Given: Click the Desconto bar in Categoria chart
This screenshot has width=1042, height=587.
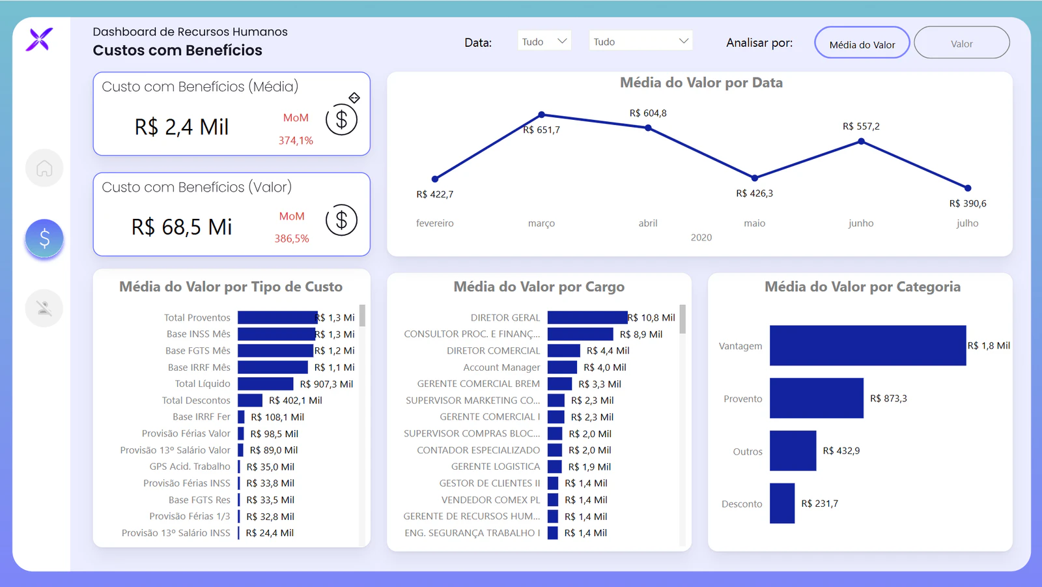Looking at the screenshot, I should [x=782, y=503].
